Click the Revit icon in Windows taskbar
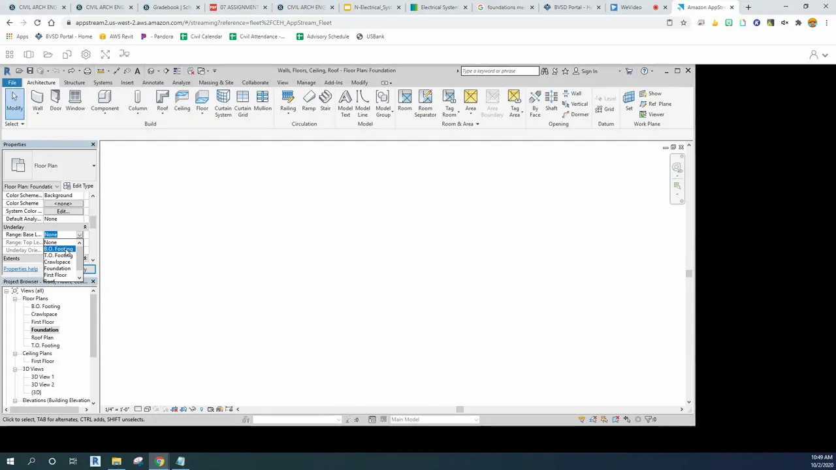The image size is (836, 470). click(95, 462)
